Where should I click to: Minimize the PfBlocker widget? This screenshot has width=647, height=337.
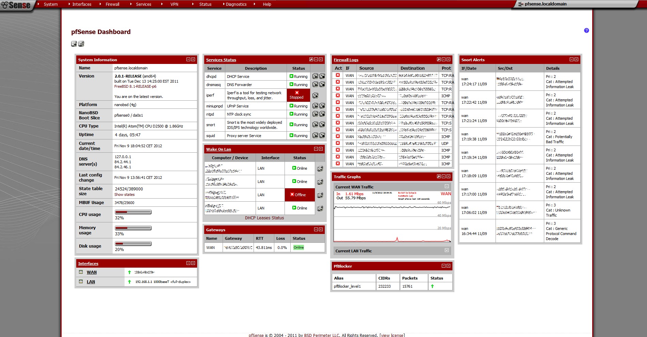pos(443,266)
